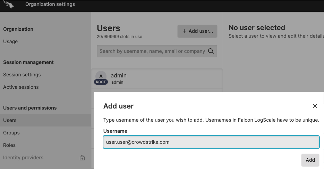This screenshot has height=169, width=324.
Task: Click the Organization section heading
Action: (x=18, y=29)
